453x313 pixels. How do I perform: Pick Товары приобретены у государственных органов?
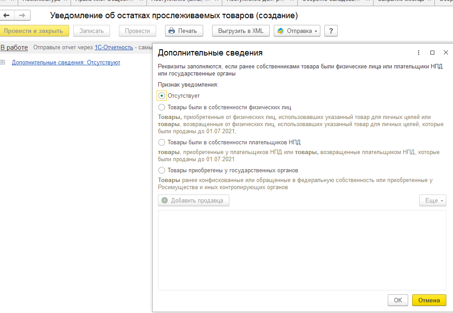[x=162, y=170]
